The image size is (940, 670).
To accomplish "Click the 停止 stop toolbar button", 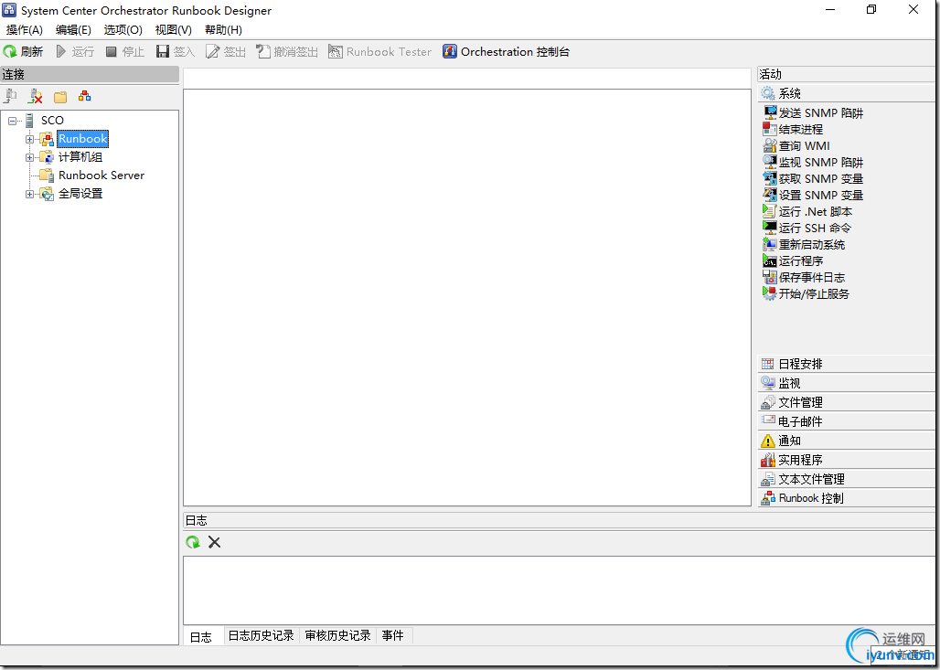I will point(125,52).
